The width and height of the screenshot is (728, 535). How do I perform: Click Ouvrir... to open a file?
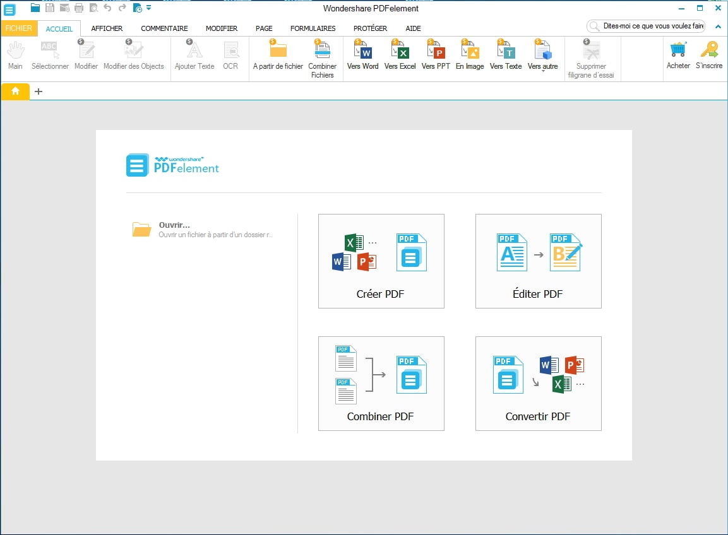click(x=203, y=229)
